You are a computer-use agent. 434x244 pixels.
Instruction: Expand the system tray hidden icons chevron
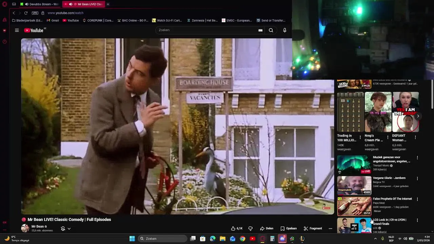point(375,239)
